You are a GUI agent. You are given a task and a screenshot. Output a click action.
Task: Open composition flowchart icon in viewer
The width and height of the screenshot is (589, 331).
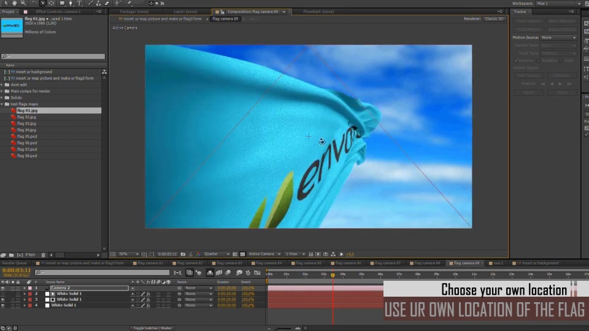tap(333, 254)
